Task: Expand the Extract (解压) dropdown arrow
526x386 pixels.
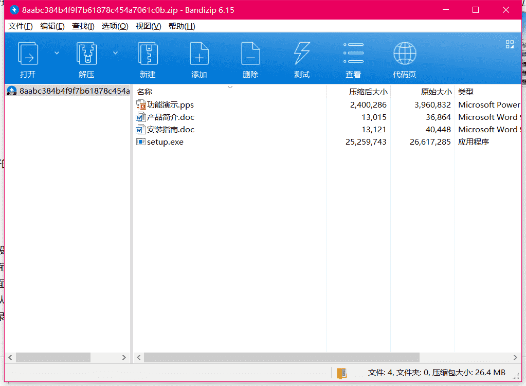Action: pyautogui.click(x=115, y=53)
